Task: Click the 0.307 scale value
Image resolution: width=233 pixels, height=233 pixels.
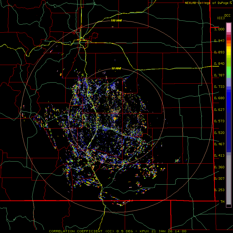Action: point(219,179)
